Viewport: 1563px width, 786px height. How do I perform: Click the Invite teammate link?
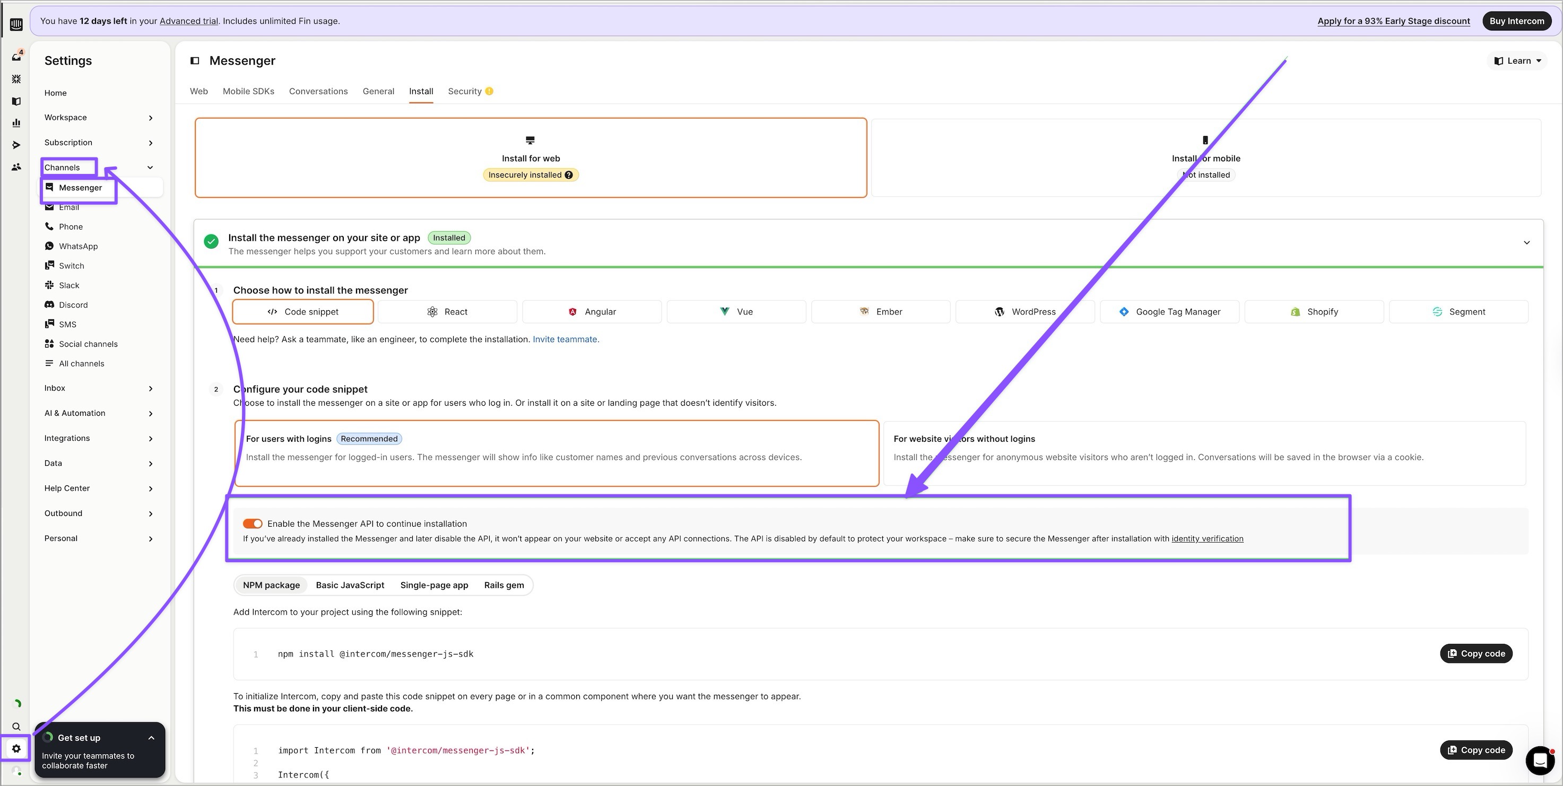pos(566,339)
